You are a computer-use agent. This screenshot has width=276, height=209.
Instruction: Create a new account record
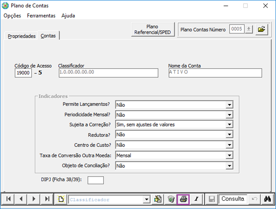click(x=61, y=199)
